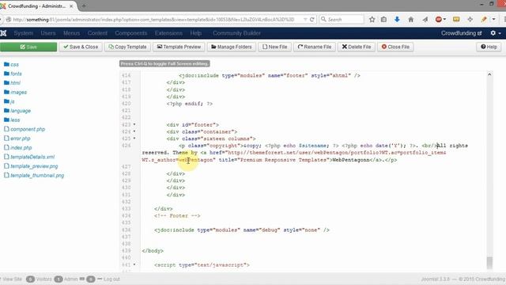The height and width of the screenshot is (285, 506).
Task: Collapse code fold at line 425
Action: (x=134, y=139)
